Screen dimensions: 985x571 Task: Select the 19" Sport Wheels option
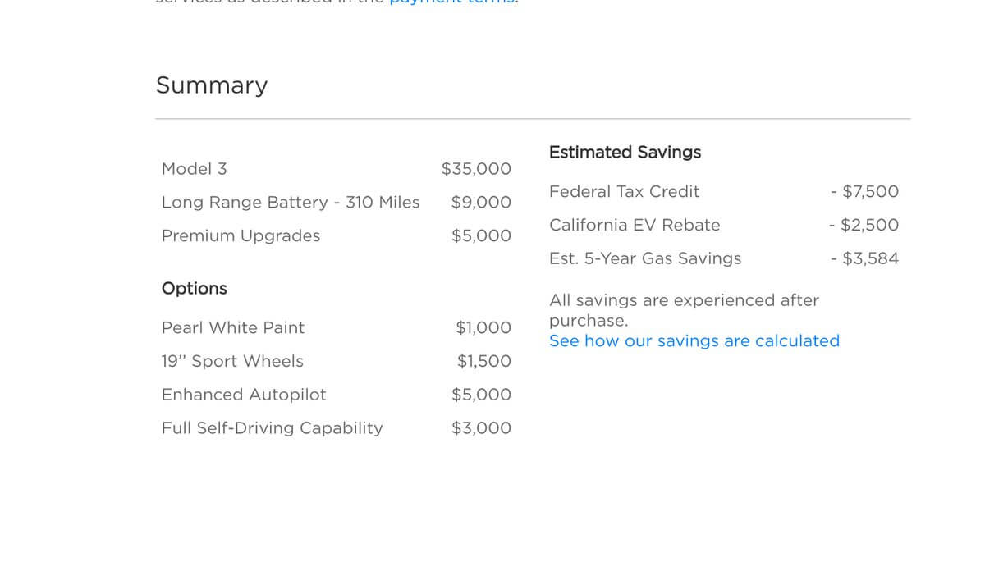coord(232,362)
